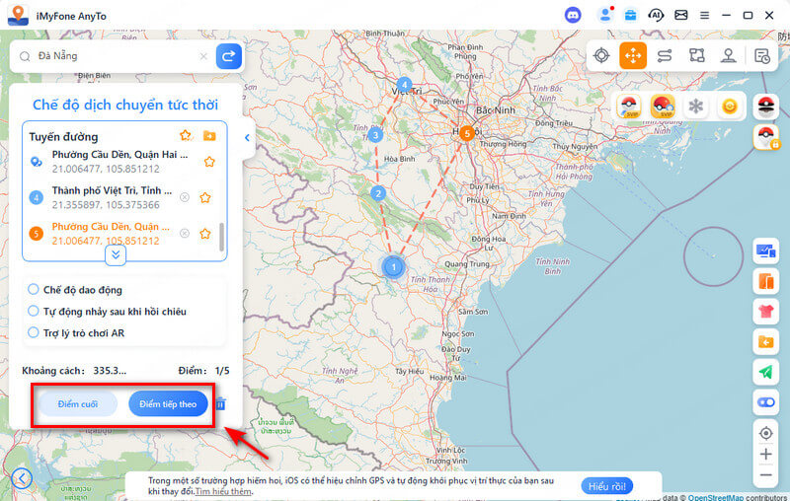
Task: Open the history records icon
Action: click(x=761, y=56)
